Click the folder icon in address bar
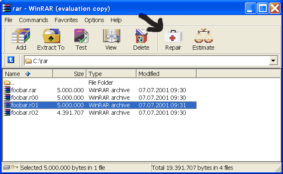283x174 pixels. pyautogui.click(x=28, y=61)
